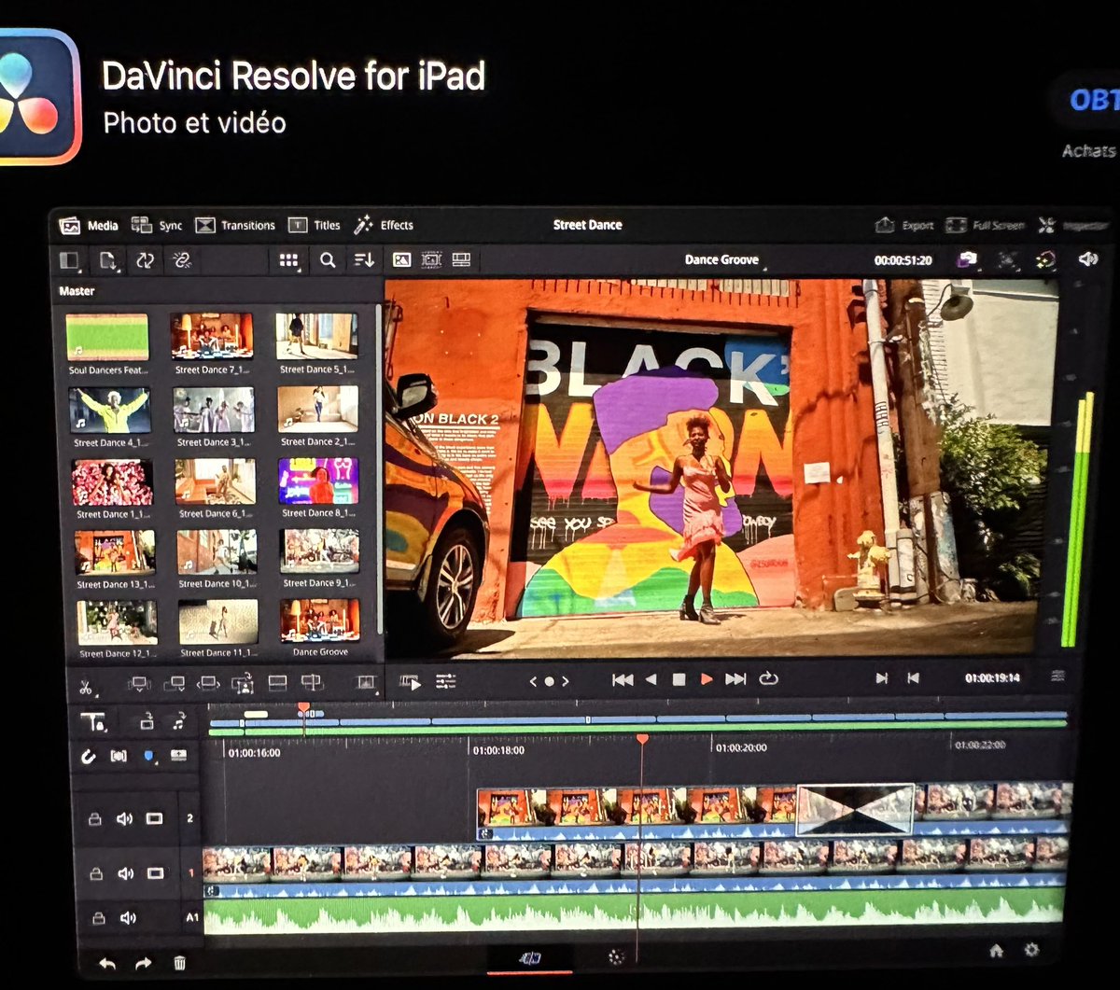
Task: Click the Undo arrow
Action: tap(107, 964)
